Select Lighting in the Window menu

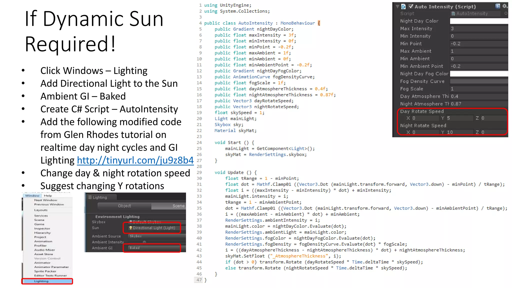click(x=47, y=281)
